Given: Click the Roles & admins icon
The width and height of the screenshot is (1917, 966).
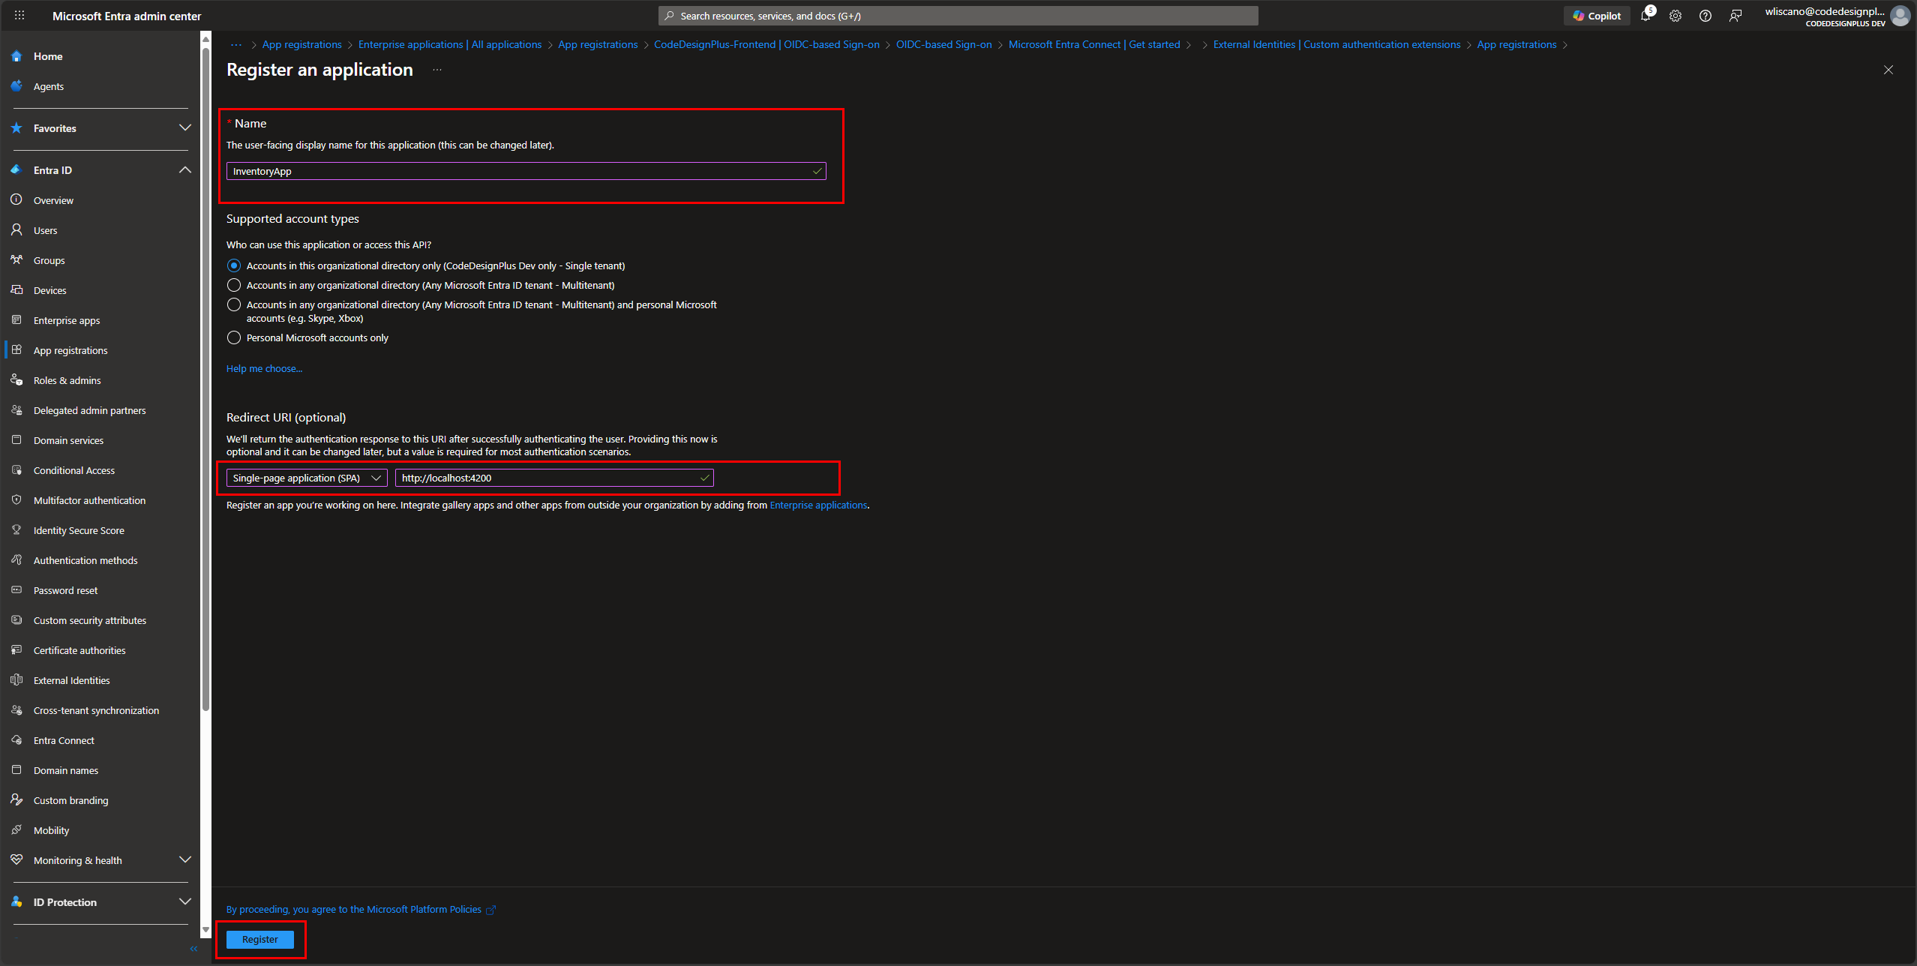Looking at the screenshot, I should 16,379.
